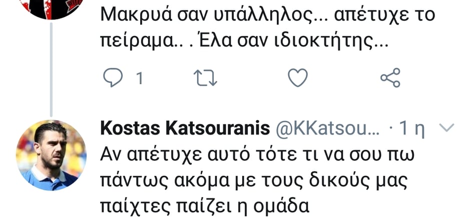Screen dimensions: 473x223
Task: Open Kostas Katsouranis's profile picture
Action: (51, 155)
